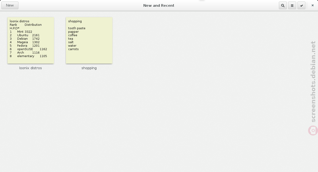Select the 'shopping' caption below the note
Screen dimensions: 318x172
pos(89,68)
